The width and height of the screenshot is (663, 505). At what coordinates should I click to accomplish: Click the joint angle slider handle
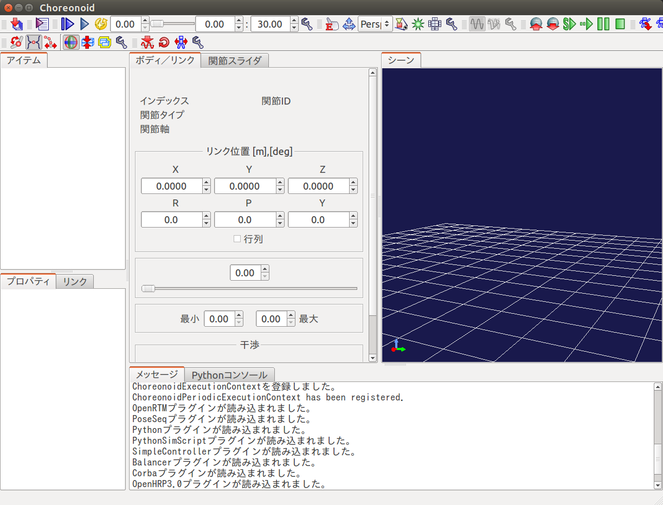point(148,288)
